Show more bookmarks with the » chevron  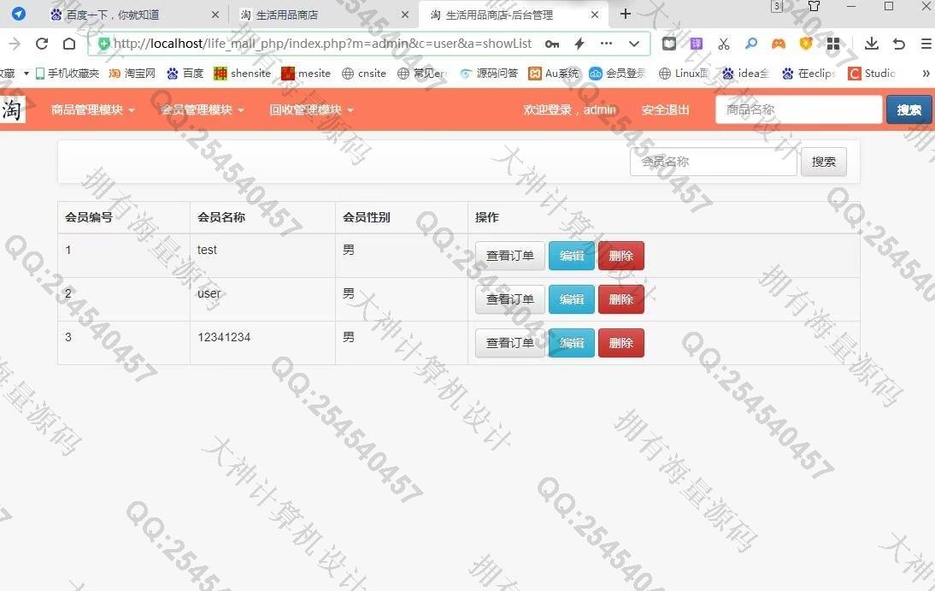926,74
